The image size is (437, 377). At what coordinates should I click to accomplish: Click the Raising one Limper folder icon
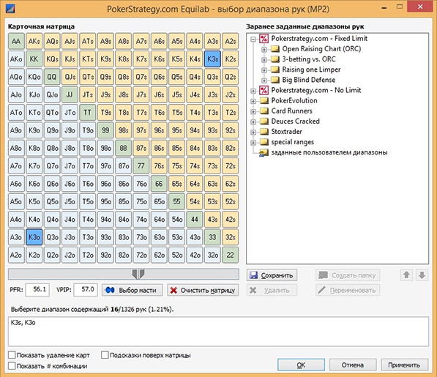tap(275, 70)
